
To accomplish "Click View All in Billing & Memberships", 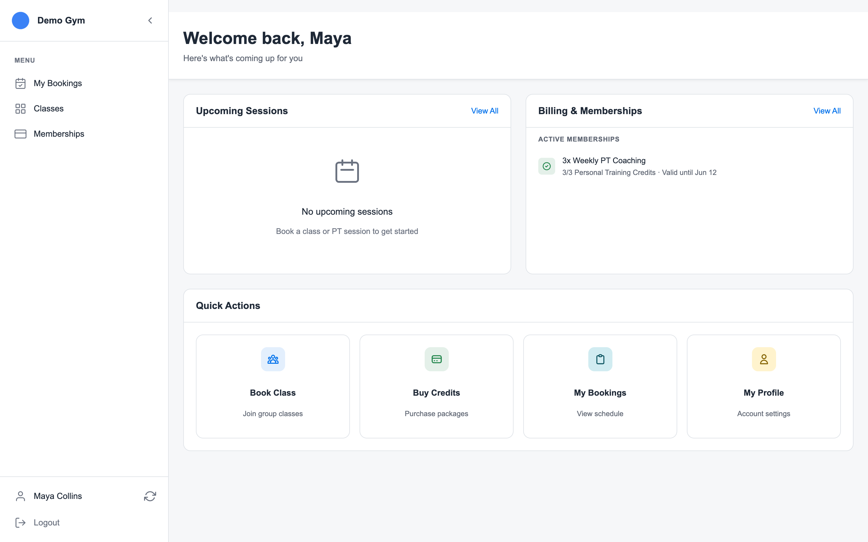I will [827, 111].
